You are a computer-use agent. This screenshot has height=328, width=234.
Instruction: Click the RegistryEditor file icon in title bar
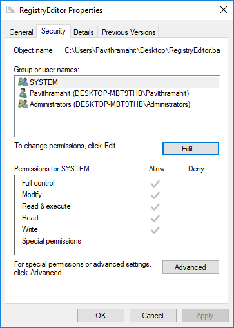point(11,10)
